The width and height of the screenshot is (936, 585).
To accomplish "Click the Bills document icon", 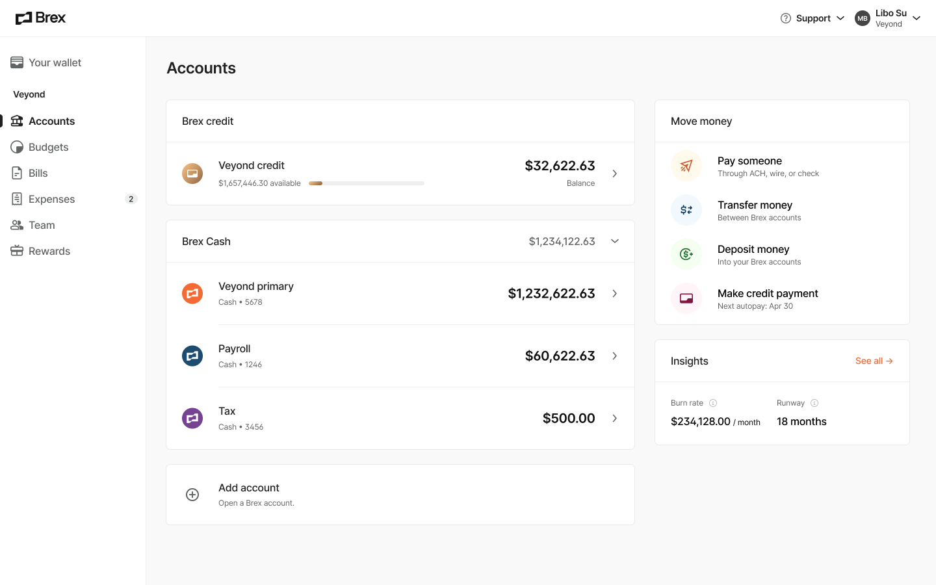I will pos(17,173).
